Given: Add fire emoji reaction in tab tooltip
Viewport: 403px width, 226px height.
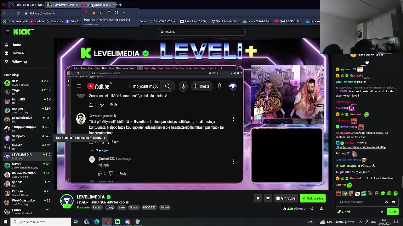Looking at the screenshot, I should pos(94,13).
